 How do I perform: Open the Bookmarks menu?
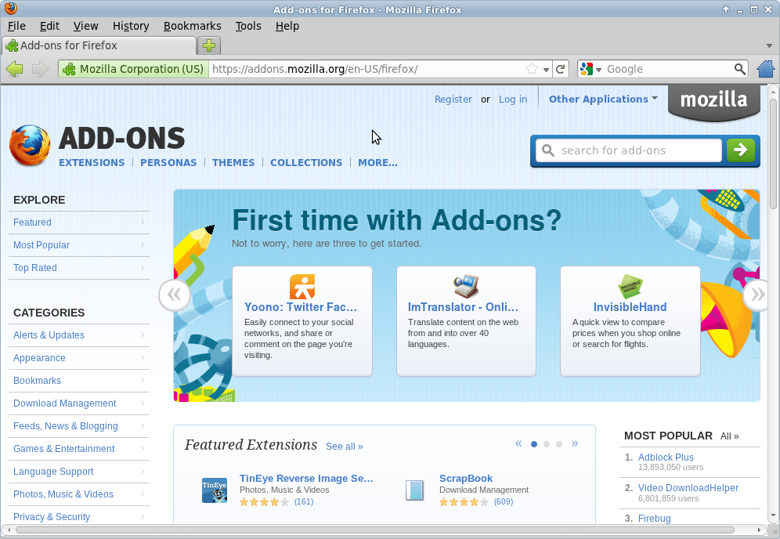pyautogui.click(x=193, y=26)
